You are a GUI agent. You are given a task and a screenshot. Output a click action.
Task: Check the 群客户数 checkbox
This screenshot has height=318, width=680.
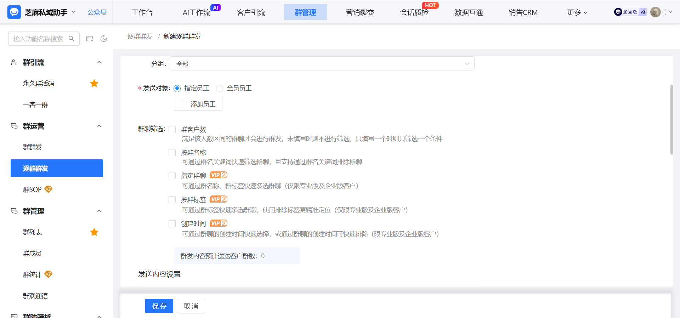[x=172, y=130]
